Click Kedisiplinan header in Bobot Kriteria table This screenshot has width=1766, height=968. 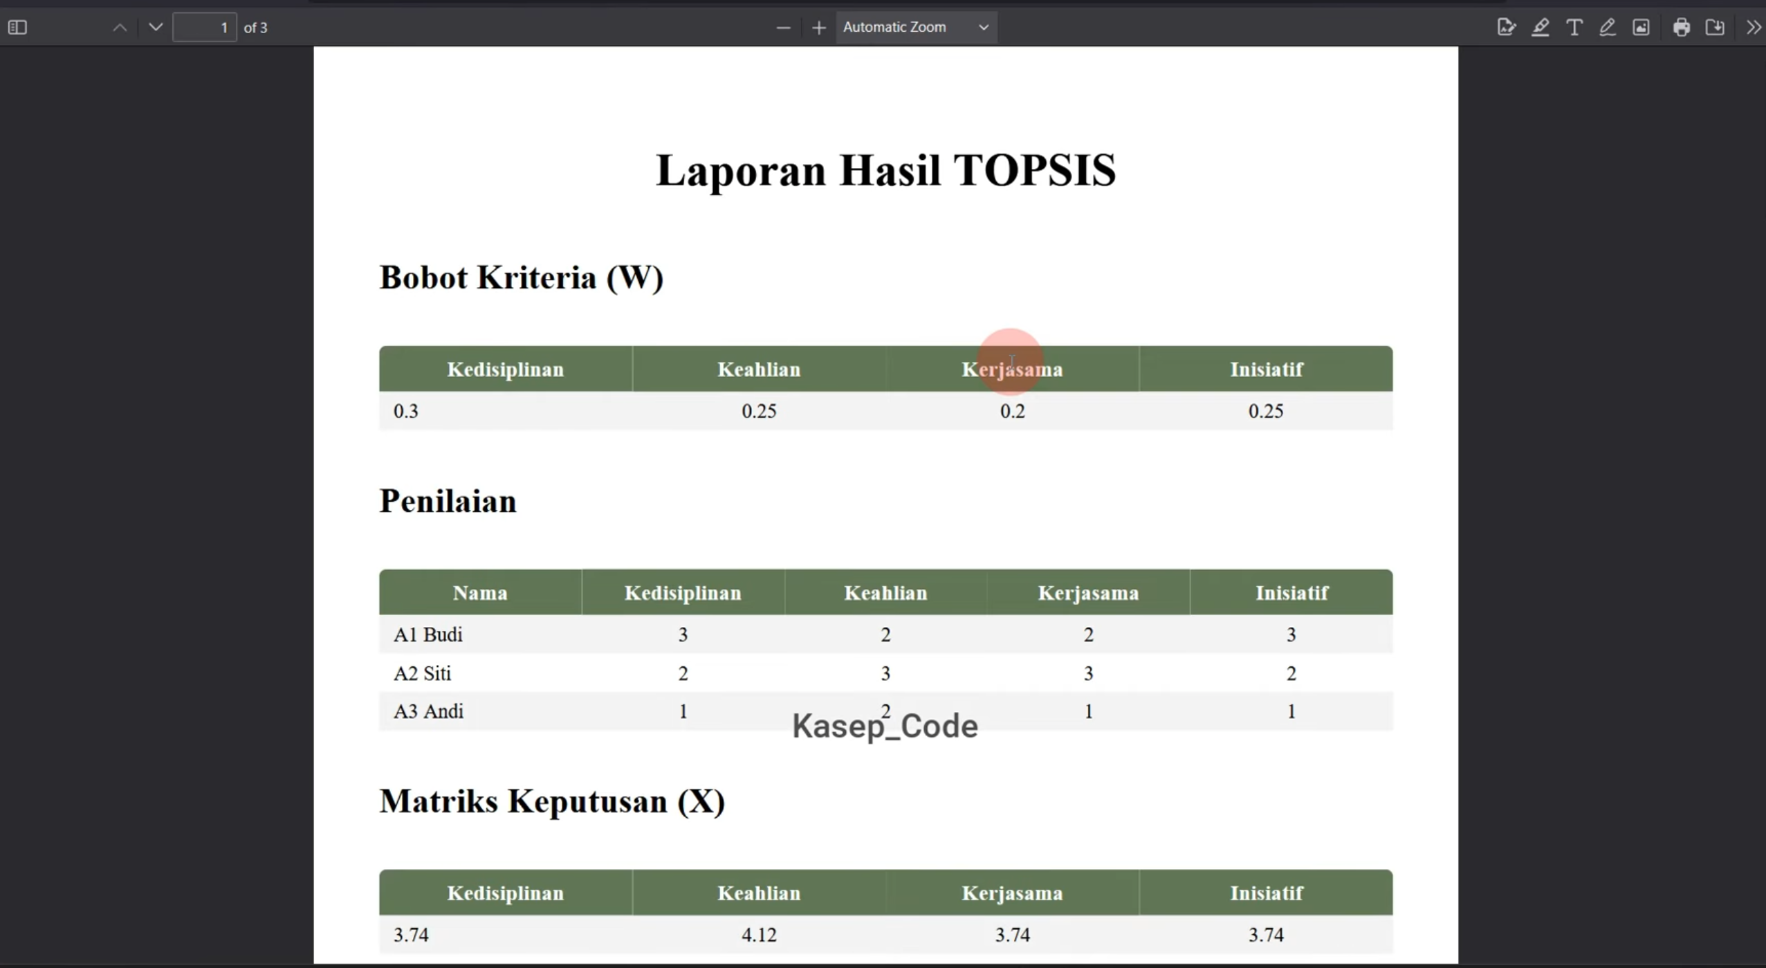pos(506,369)
